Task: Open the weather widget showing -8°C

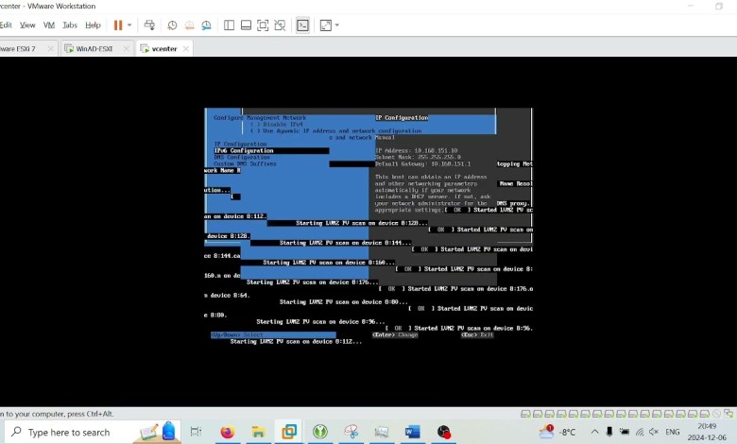Action: pyautogui.click(x=557, y=432)
